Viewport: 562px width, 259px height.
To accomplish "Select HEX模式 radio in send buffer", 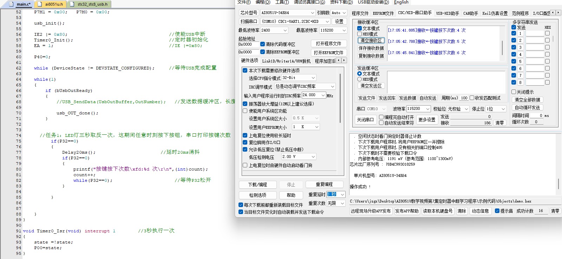I will pyautogui.click(x=360, y=79).
